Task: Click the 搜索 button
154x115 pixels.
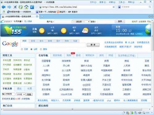Action: [93, 45]
